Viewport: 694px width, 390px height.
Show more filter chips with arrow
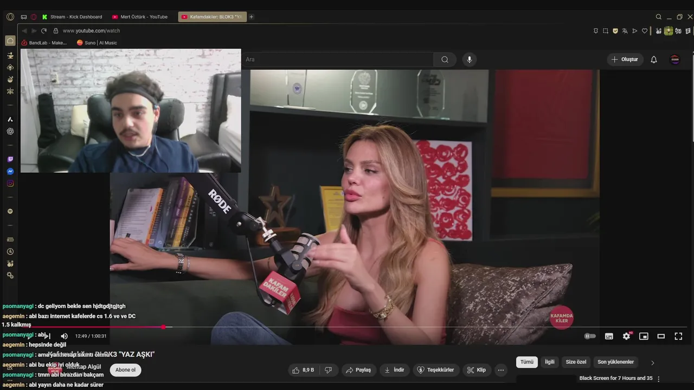coord(652,362)
